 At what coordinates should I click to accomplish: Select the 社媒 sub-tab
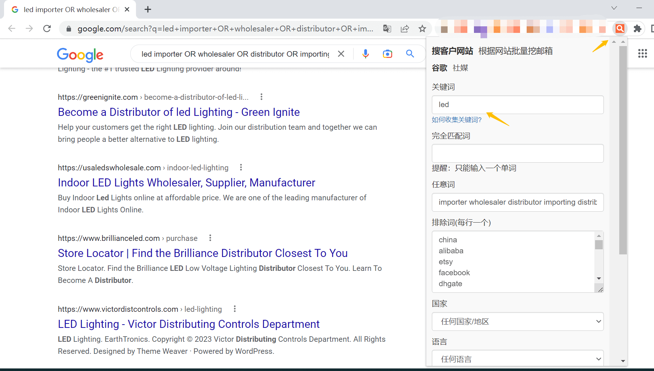(x=460, y=68)
